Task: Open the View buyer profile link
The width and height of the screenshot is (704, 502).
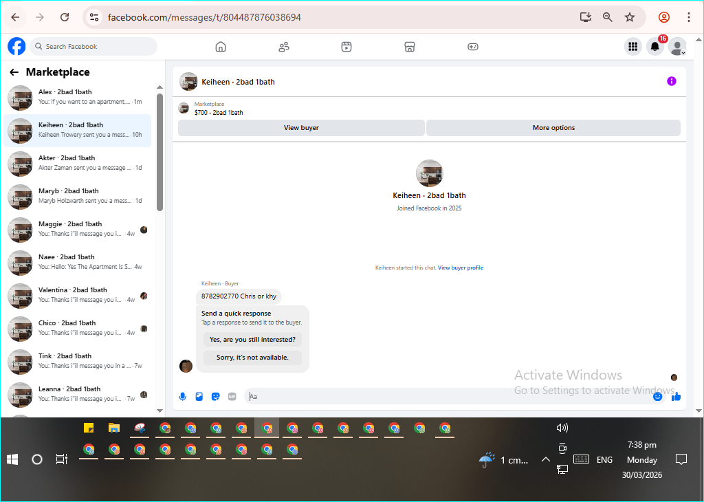Action: click(461, 268)
